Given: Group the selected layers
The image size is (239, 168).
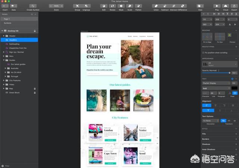Looking at the screenshot, I should [x=77, y=6].
